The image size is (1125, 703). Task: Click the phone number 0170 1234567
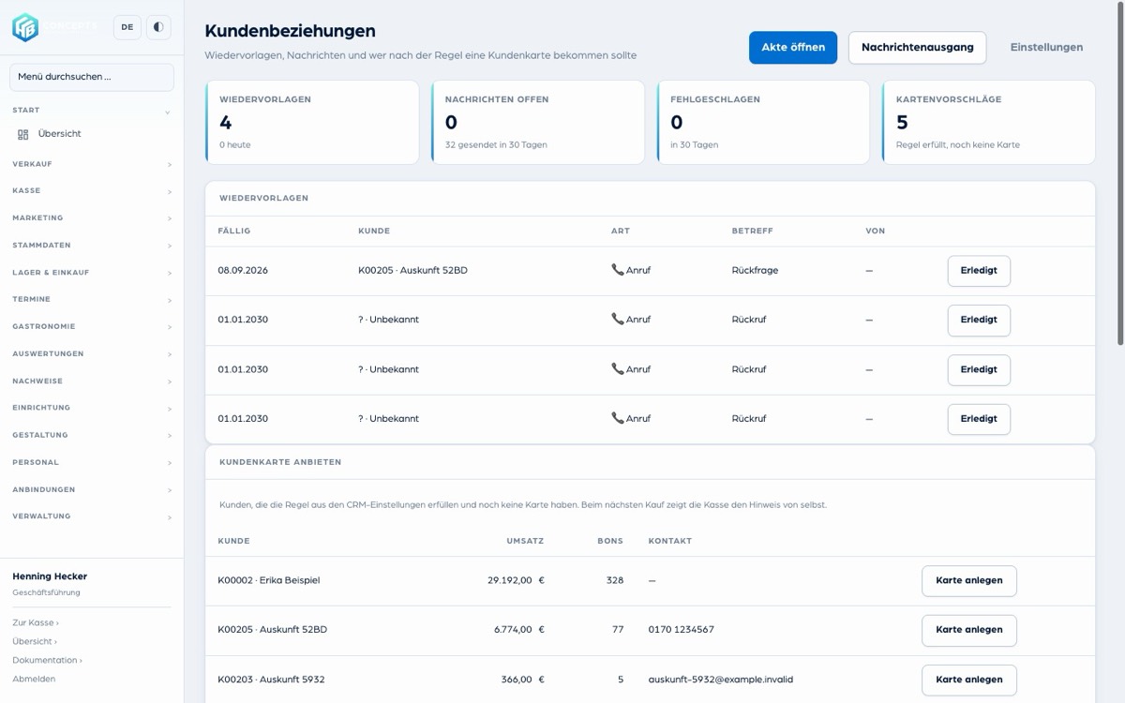pos(682,630)
